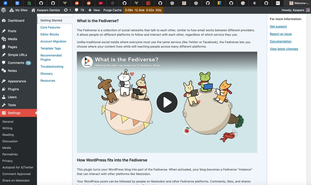Image resolution: width=311 pixels, height=185 pixels.
Task: Open the My Sites toolbar menu
Action: [x=19, y=10]
